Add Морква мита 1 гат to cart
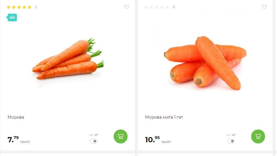The width and height of the screenshot is (277, 156). click(258, 136)
